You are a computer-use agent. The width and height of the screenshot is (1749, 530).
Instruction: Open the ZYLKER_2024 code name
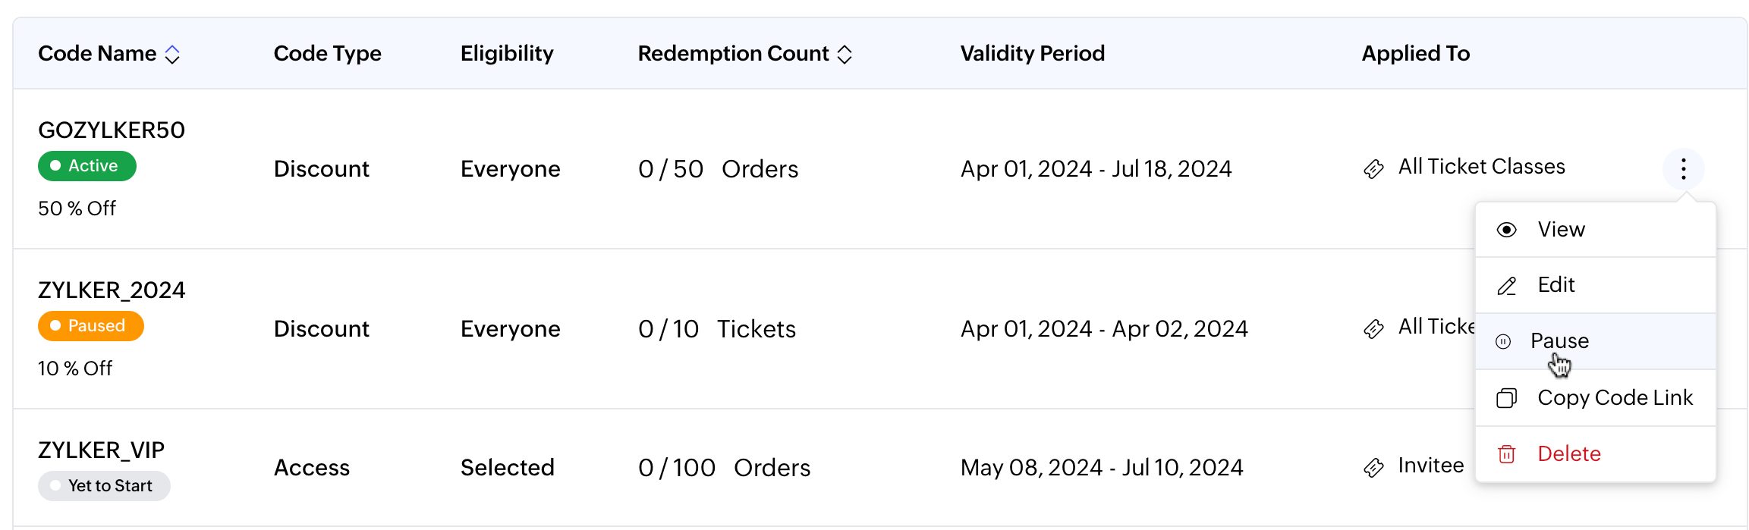click(x=112, y=290)
